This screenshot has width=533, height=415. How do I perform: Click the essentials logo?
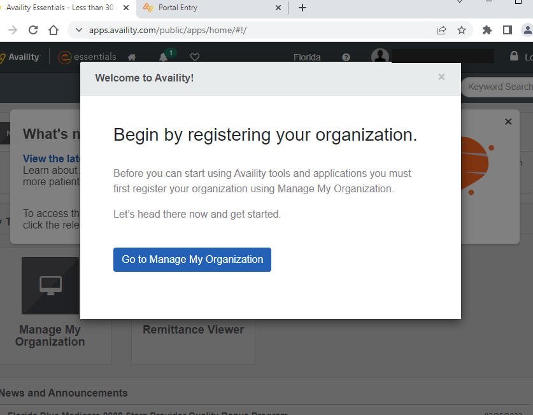tap(87, 57)
